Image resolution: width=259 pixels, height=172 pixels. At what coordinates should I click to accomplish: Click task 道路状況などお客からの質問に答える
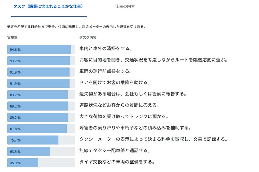(x=119, y=105)
